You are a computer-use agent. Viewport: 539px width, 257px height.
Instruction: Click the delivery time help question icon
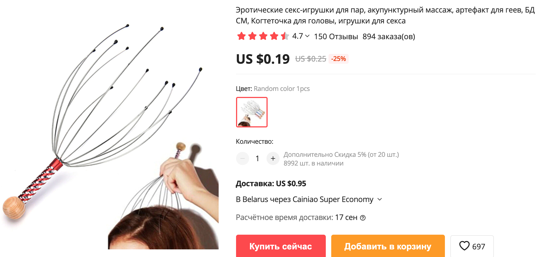point(363,218)
